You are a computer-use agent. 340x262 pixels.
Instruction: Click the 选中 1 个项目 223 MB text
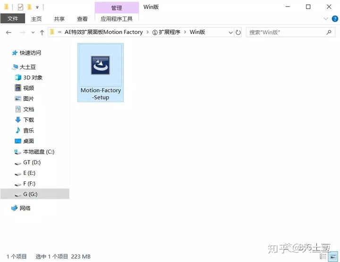(63, 257)
